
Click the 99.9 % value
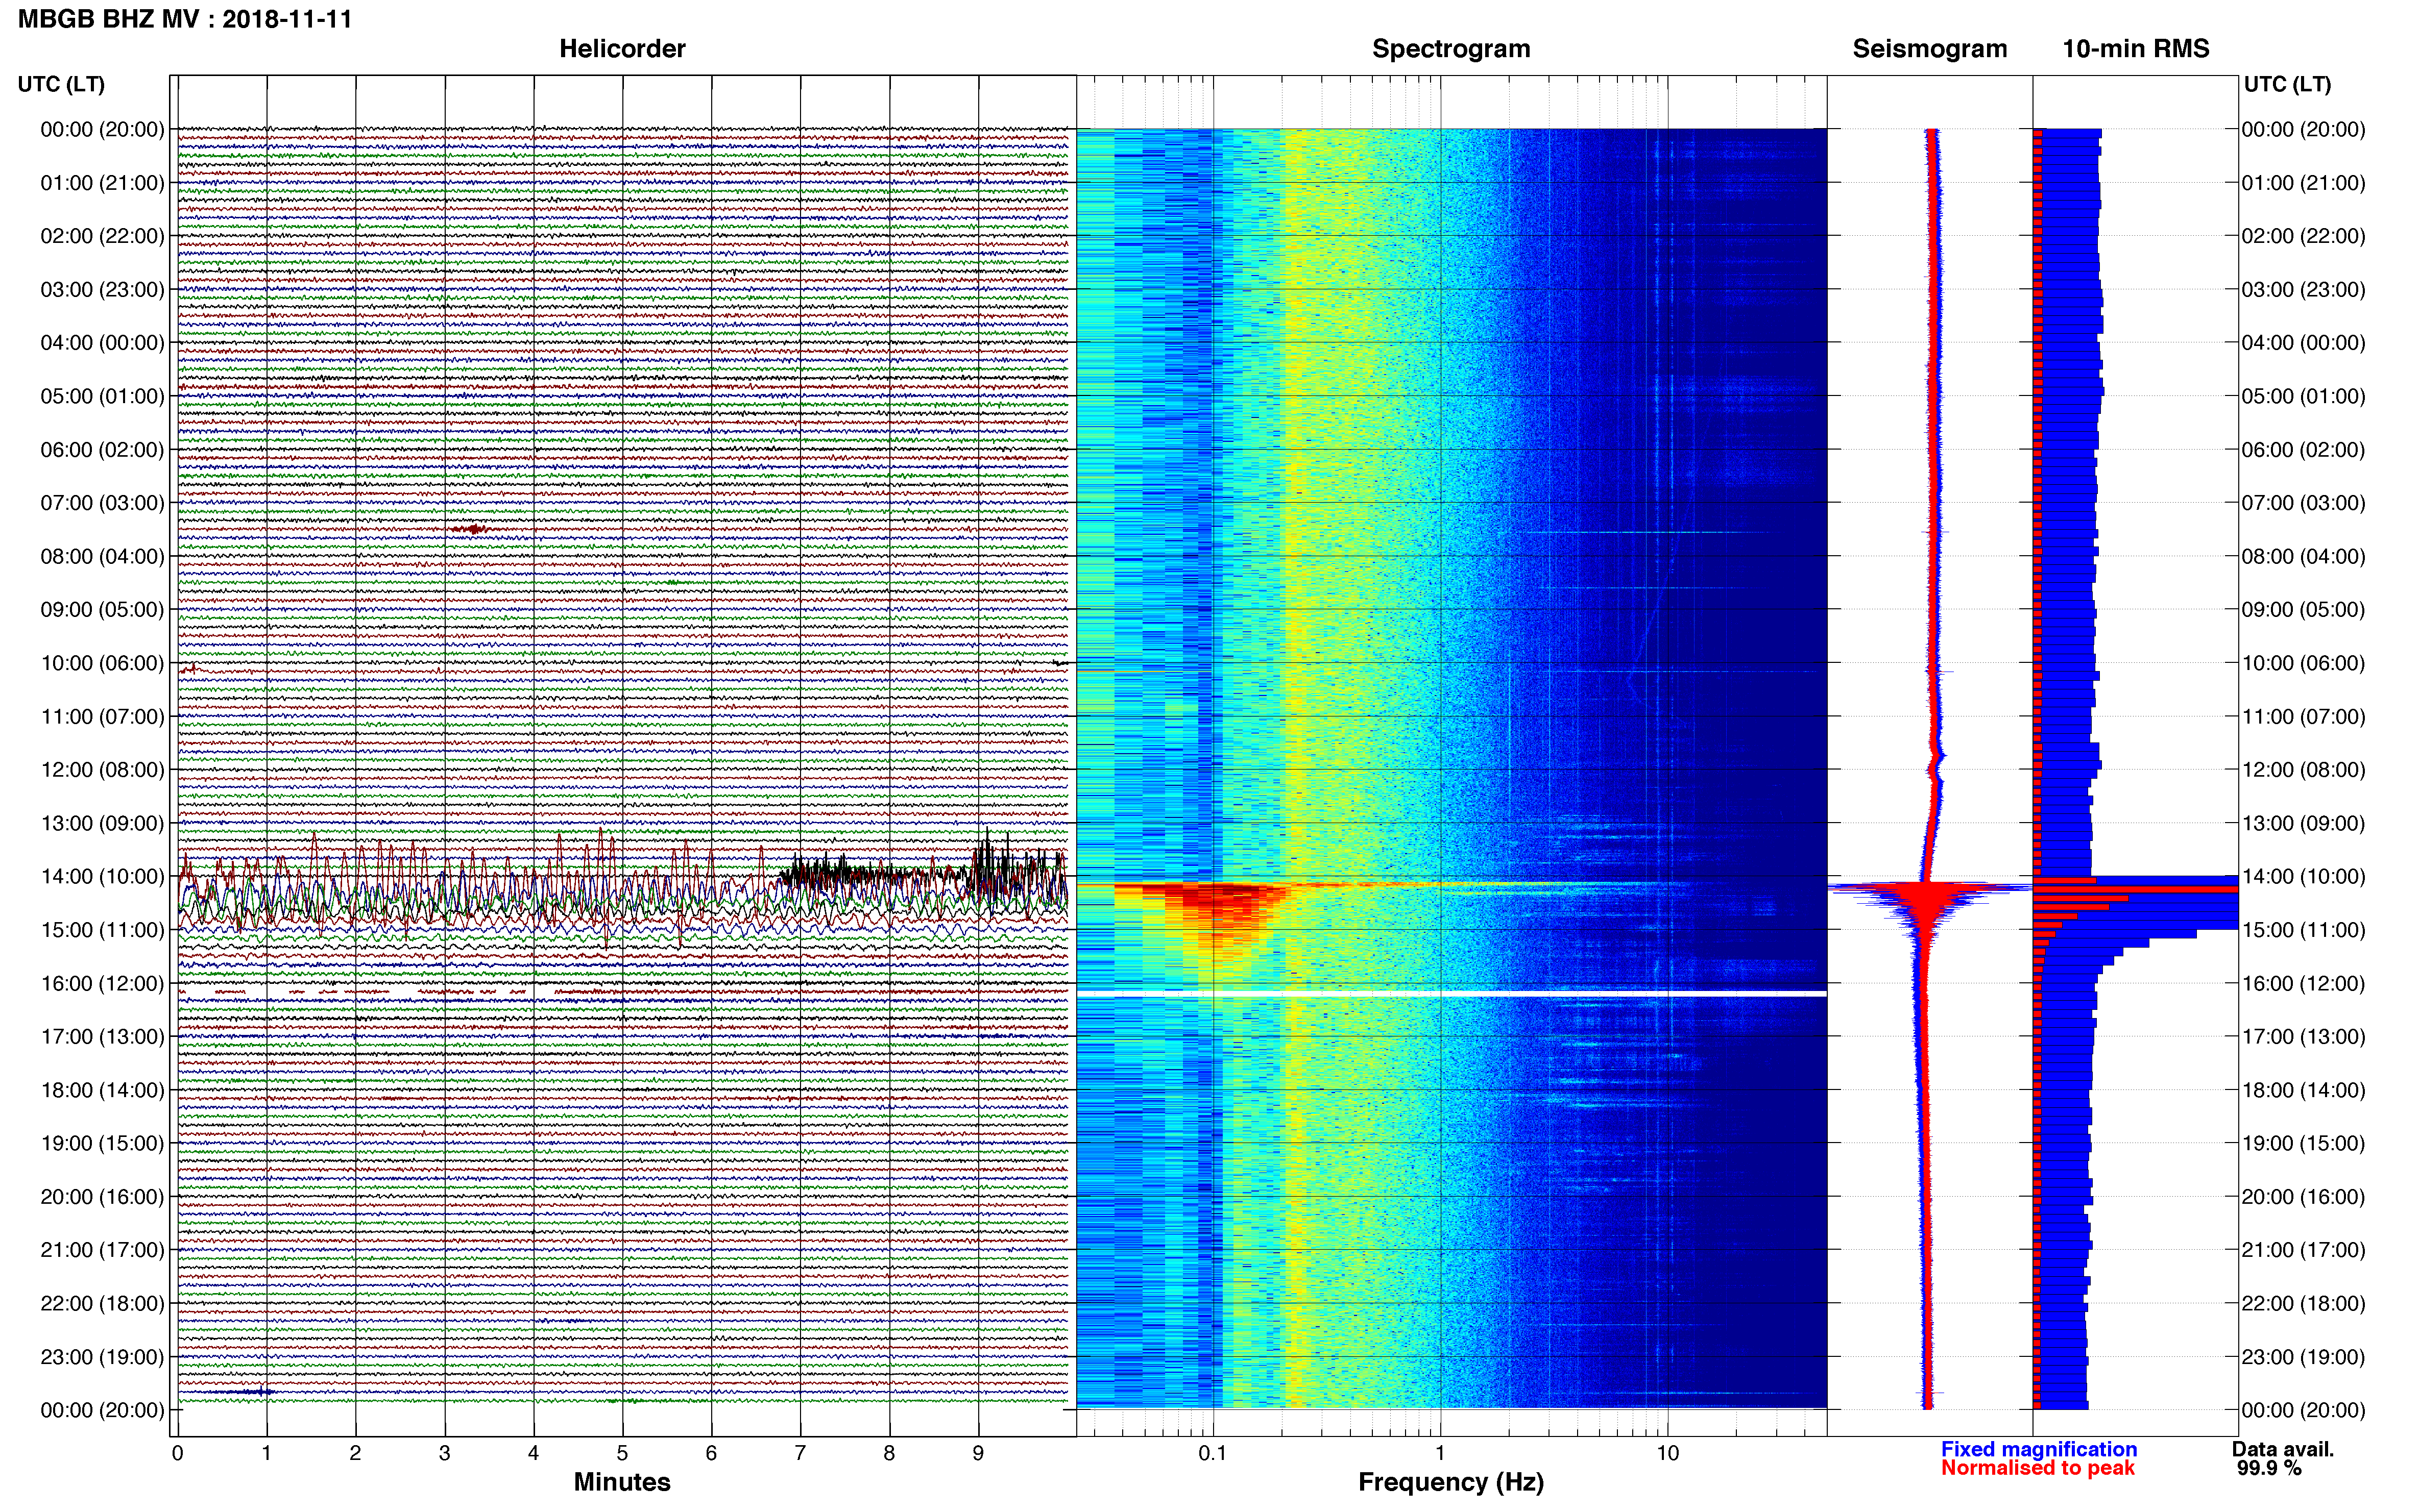coord(2269,1468)
